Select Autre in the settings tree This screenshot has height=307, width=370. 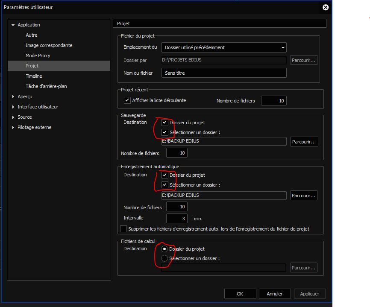coord(32,35)
